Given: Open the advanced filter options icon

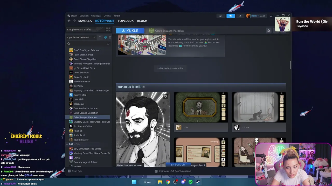Looking at the screenshot, I should click(x=108, y=44).
